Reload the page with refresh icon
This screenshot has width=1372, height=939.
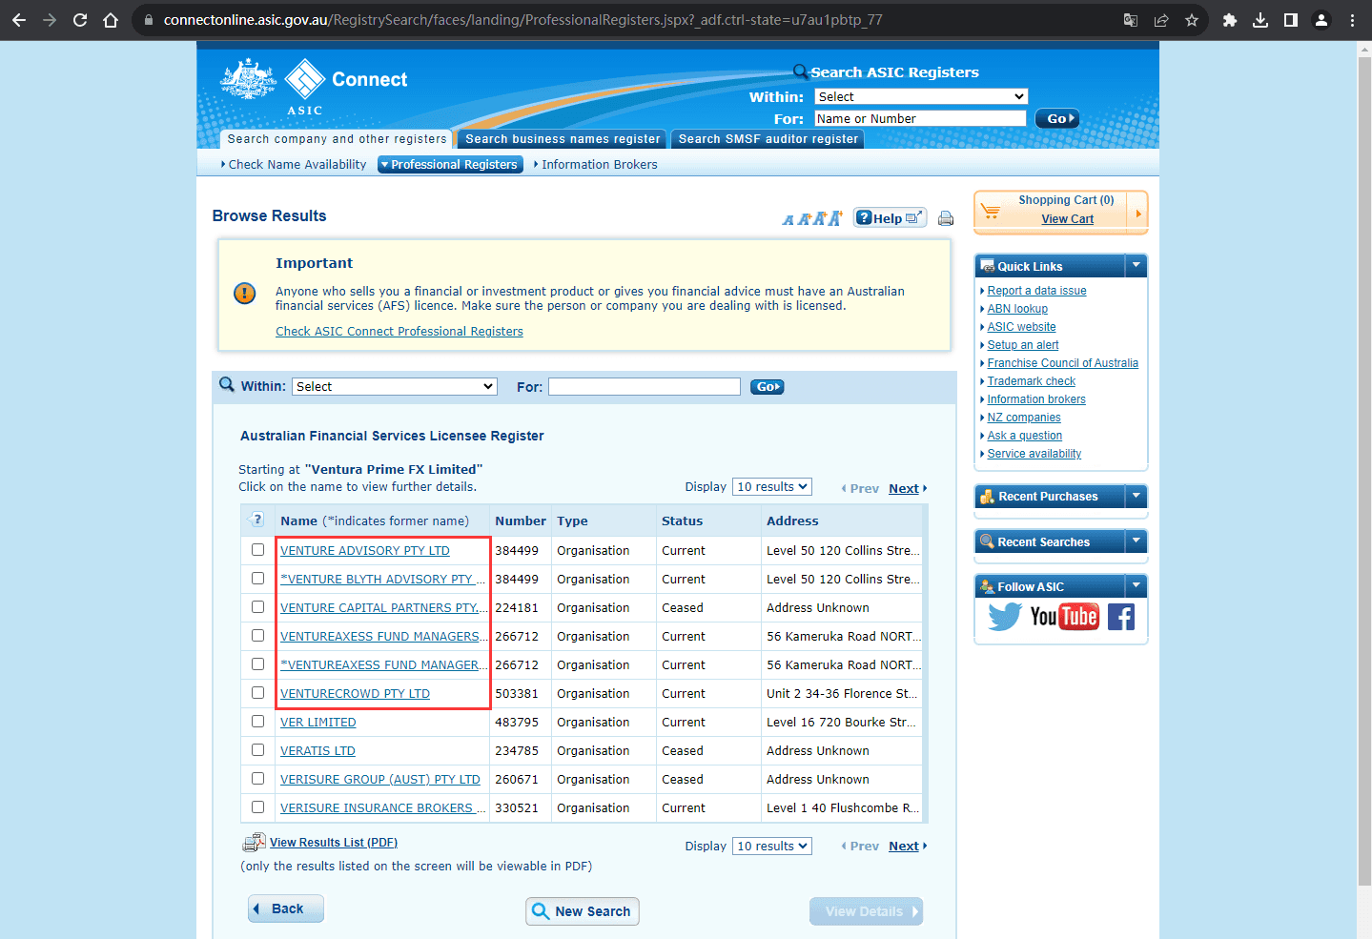80,20
